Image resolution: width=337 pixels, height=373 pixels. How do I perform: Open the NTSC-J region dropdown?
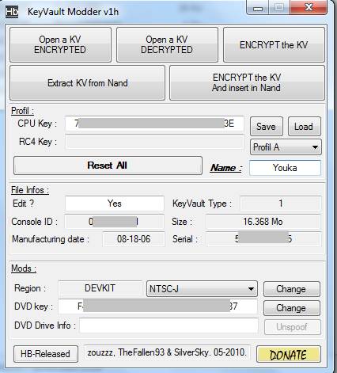point(202,288)
